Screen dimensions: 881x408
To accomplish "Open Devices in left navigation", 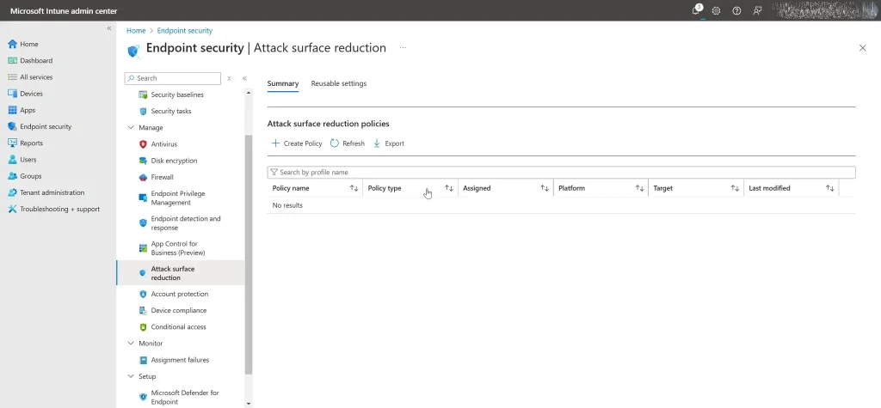I will pos(25,94).
